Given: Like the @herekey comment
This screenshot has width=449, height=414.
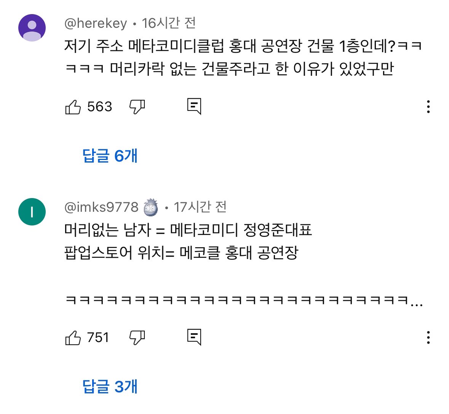Looking at the screenshot, I should [73, 107].
